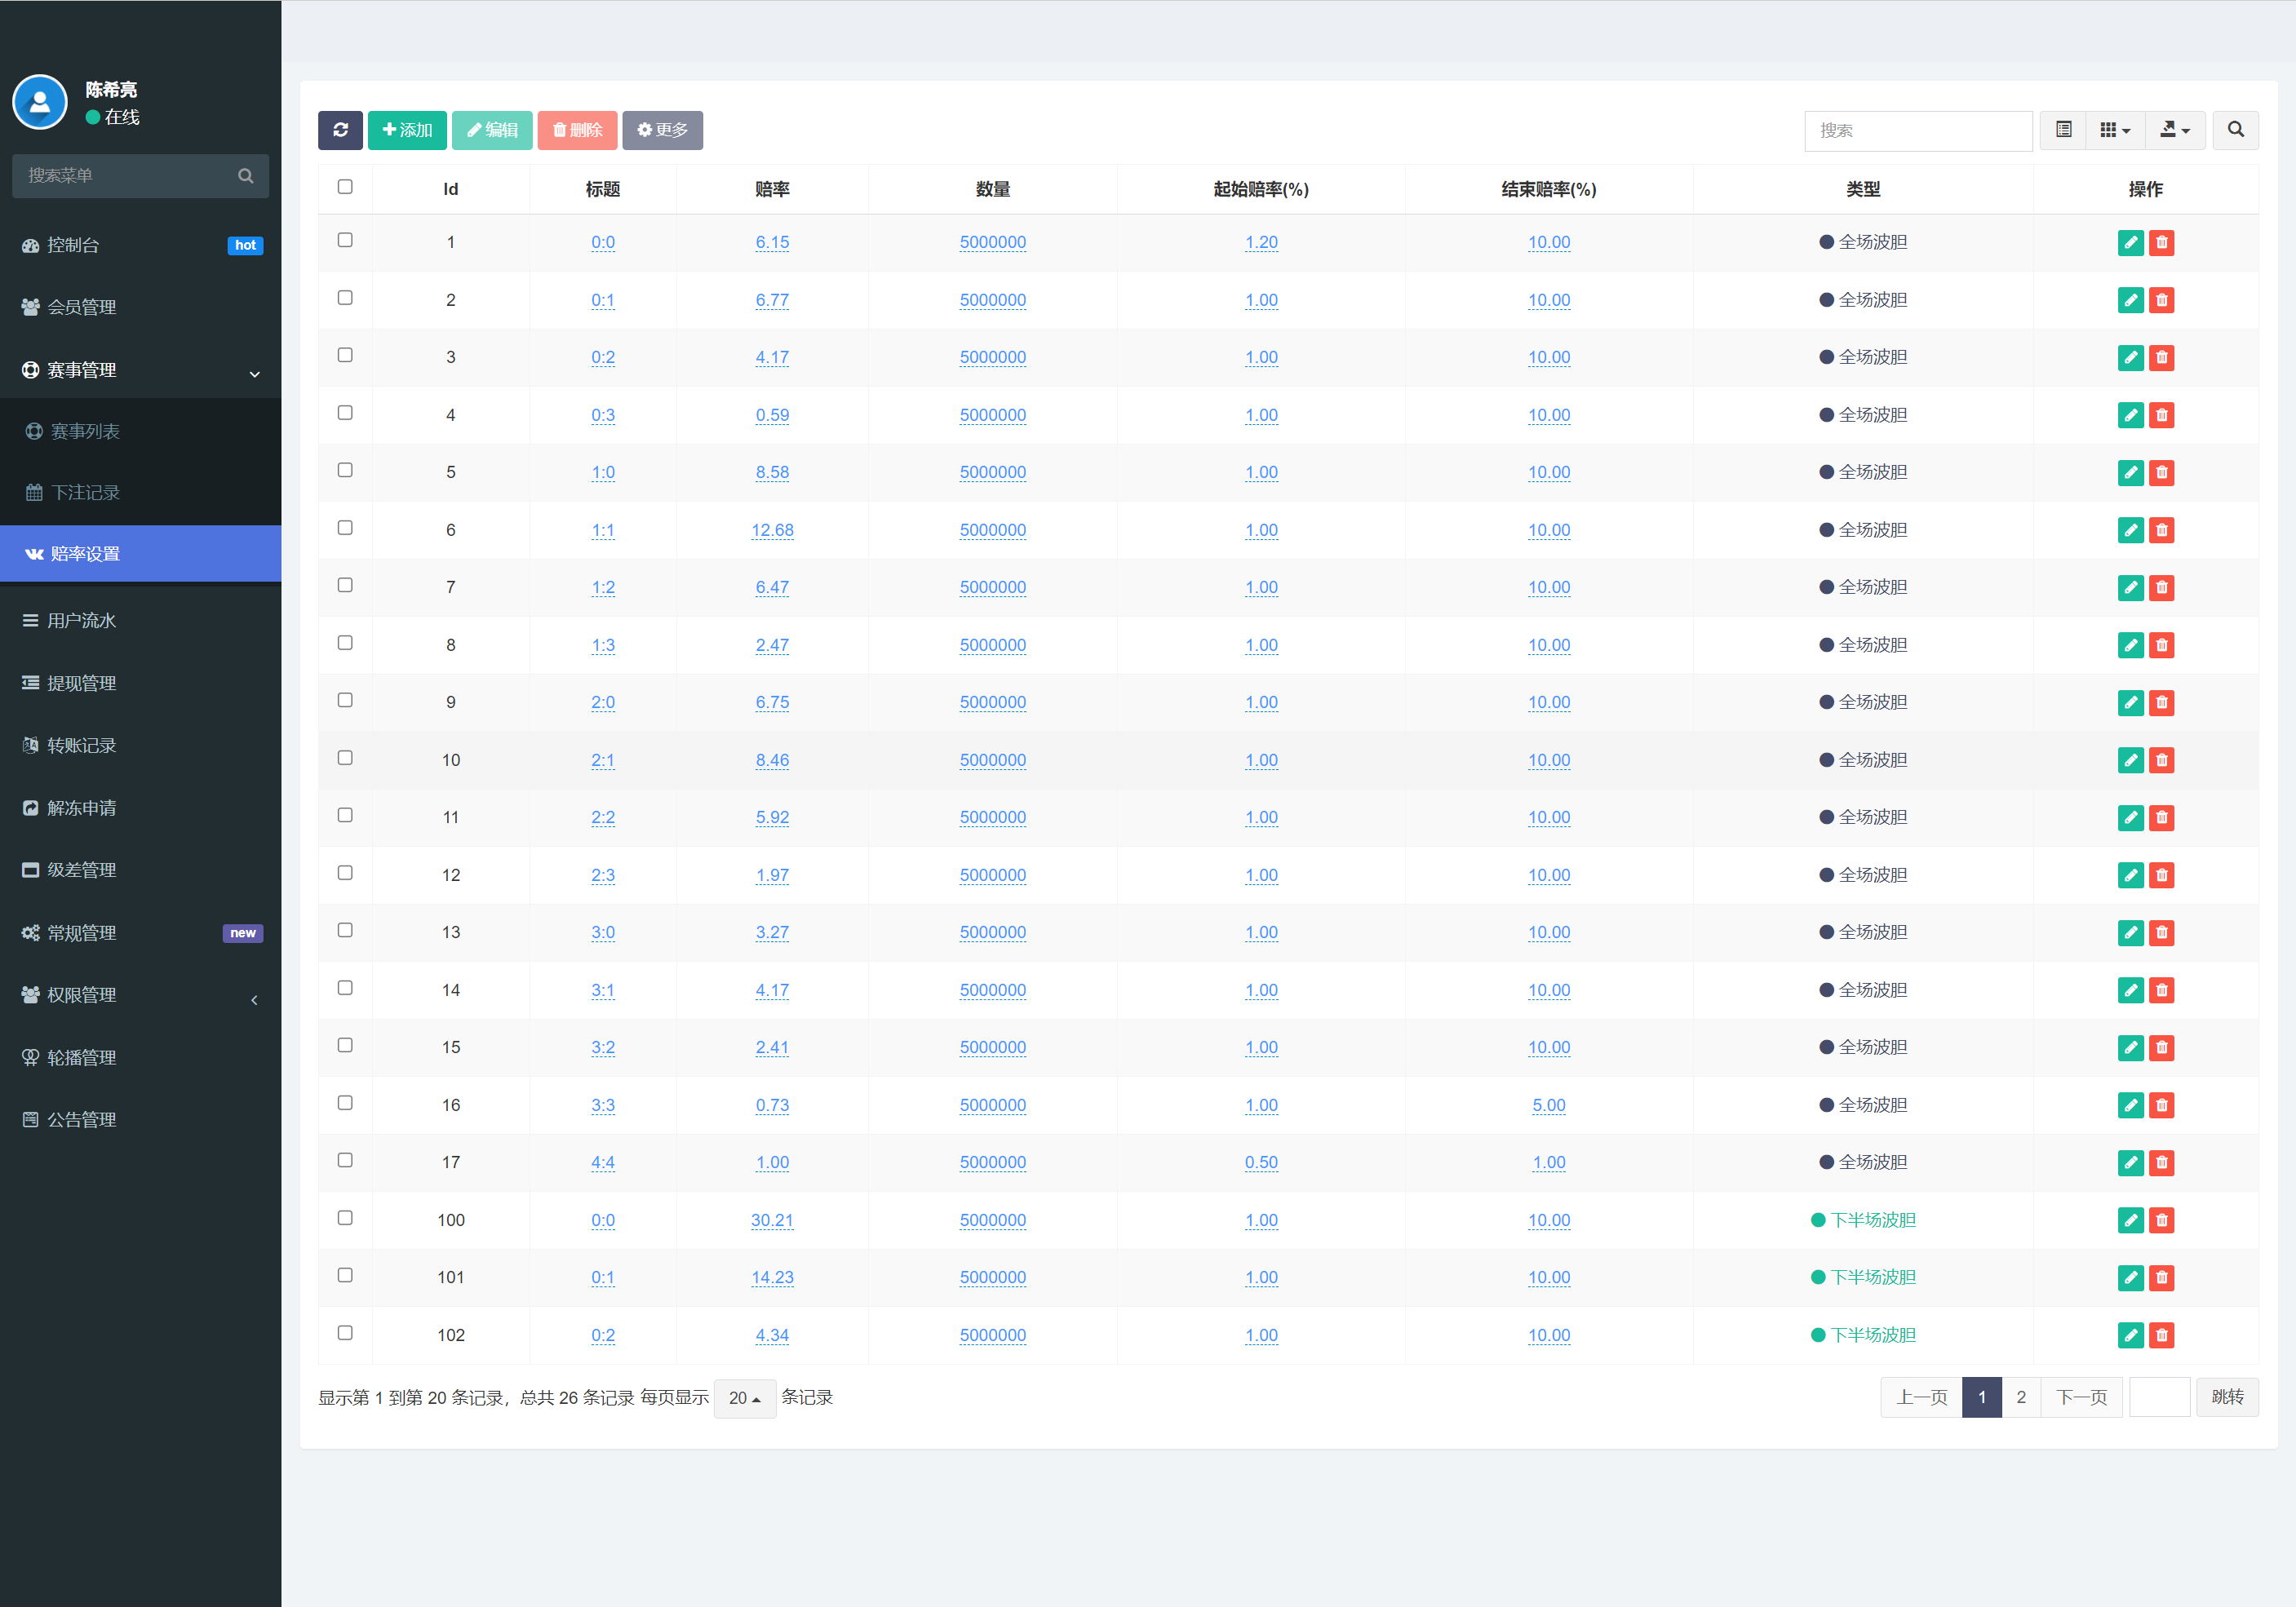Go to page 2 of results

[2021, 1398]
